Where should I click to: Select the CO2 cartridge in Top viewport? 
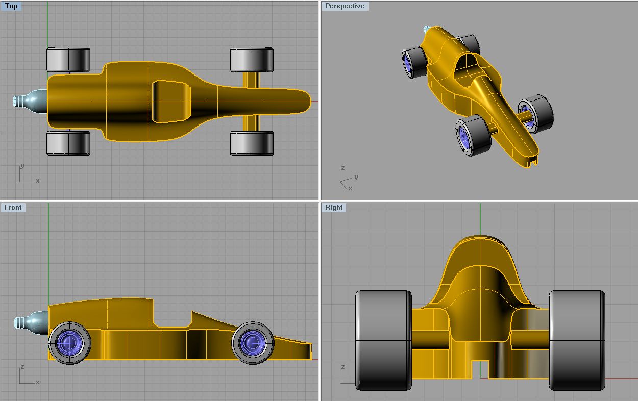[31, 101]
